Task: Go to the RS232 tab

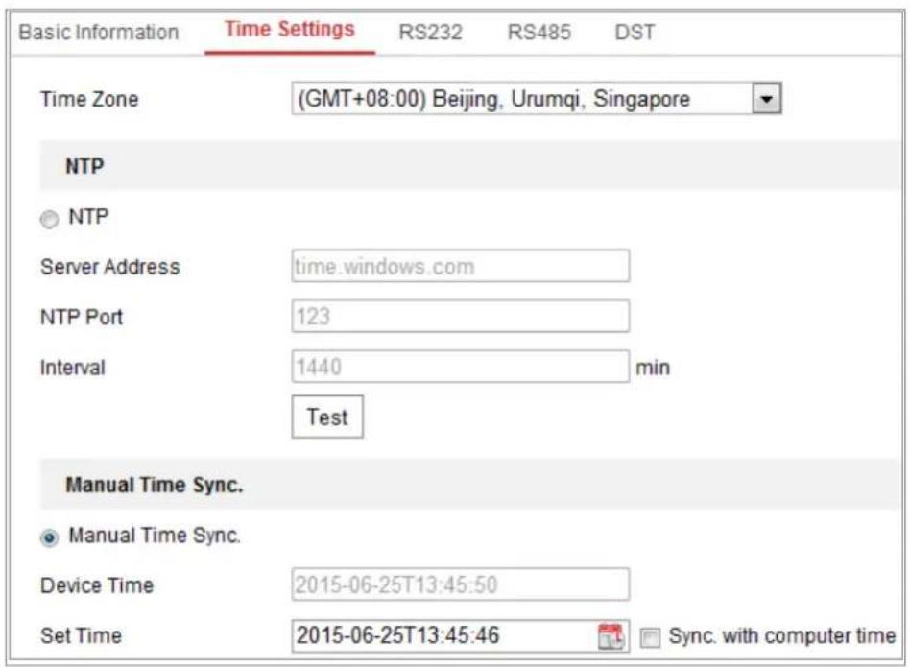Action: click(x=431, y=32)
